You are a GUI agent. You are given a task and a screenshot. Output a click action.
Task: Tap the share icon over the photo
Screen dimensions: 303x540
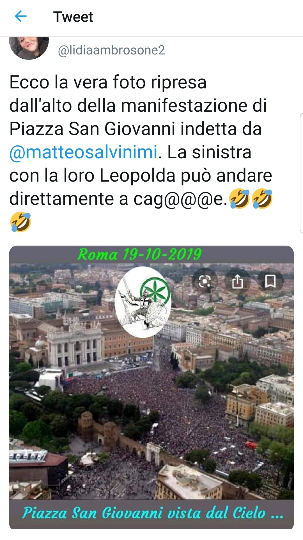(x=237, y=281)
